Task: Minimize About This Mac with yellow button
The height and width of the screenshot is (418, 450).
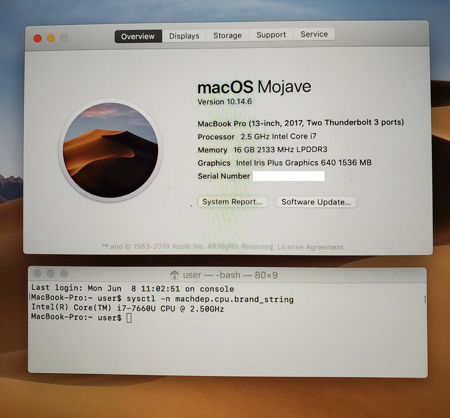Action: coord(51,38)
